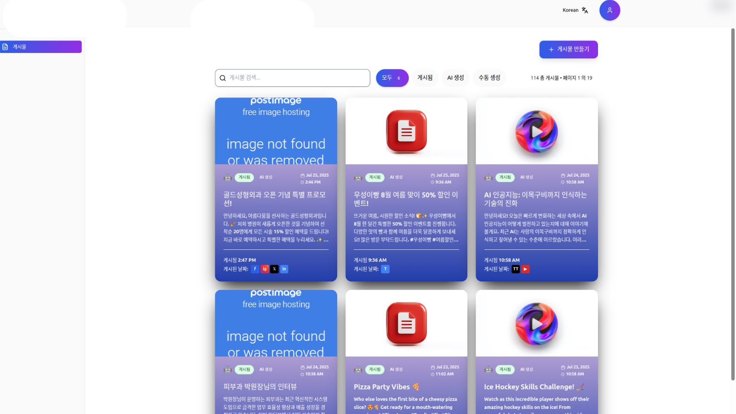The image size is (736, 414).
Task: Click the LinkedIn icon on 골드성형외과 post
Action: (284, 269)
